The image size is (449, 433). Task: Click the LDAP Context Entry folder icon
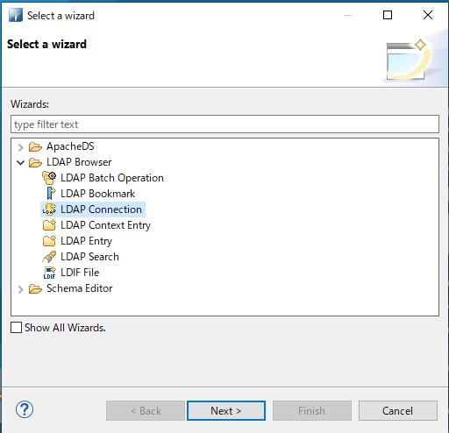pos(49,225)
